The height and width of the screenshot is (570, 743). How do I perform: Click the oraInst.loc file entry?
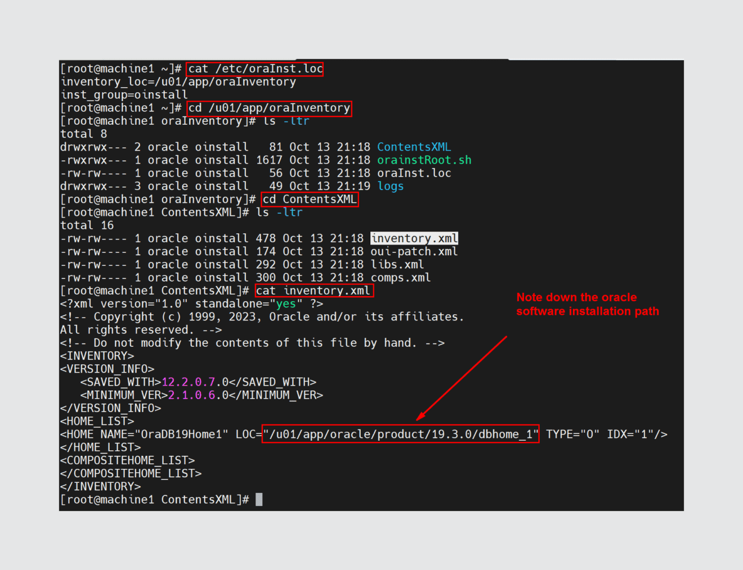tap(414, 173)
